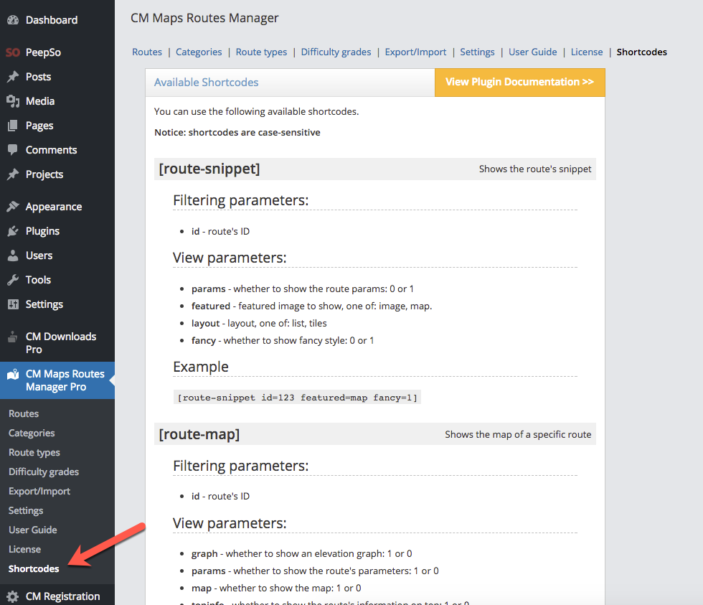Click the 'layout' parameter list item
The image size is (703, 605).
[259, 324]
